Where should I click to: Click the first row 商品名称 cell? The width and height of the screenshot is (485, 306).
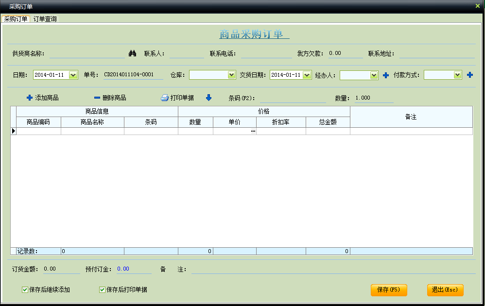pyautogui.click(x=92, y=131)
